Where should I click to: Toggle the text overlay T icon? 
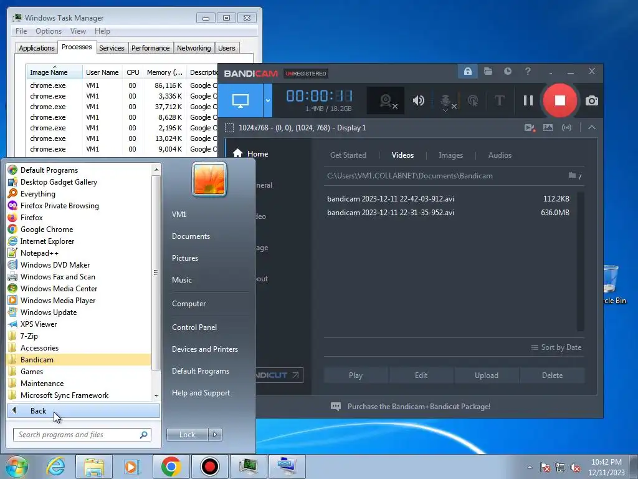coord(499,100)
